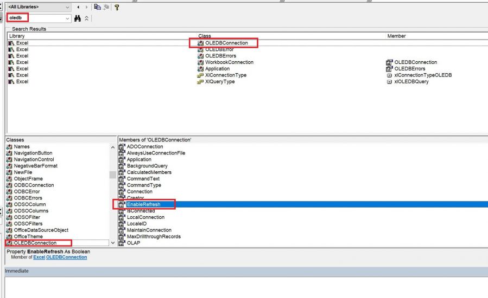Select AlwaysUseConnectionFile member

click(x=156, y=153)
